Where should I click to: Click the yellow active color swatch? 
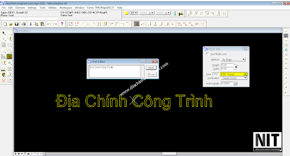(127, 13)
